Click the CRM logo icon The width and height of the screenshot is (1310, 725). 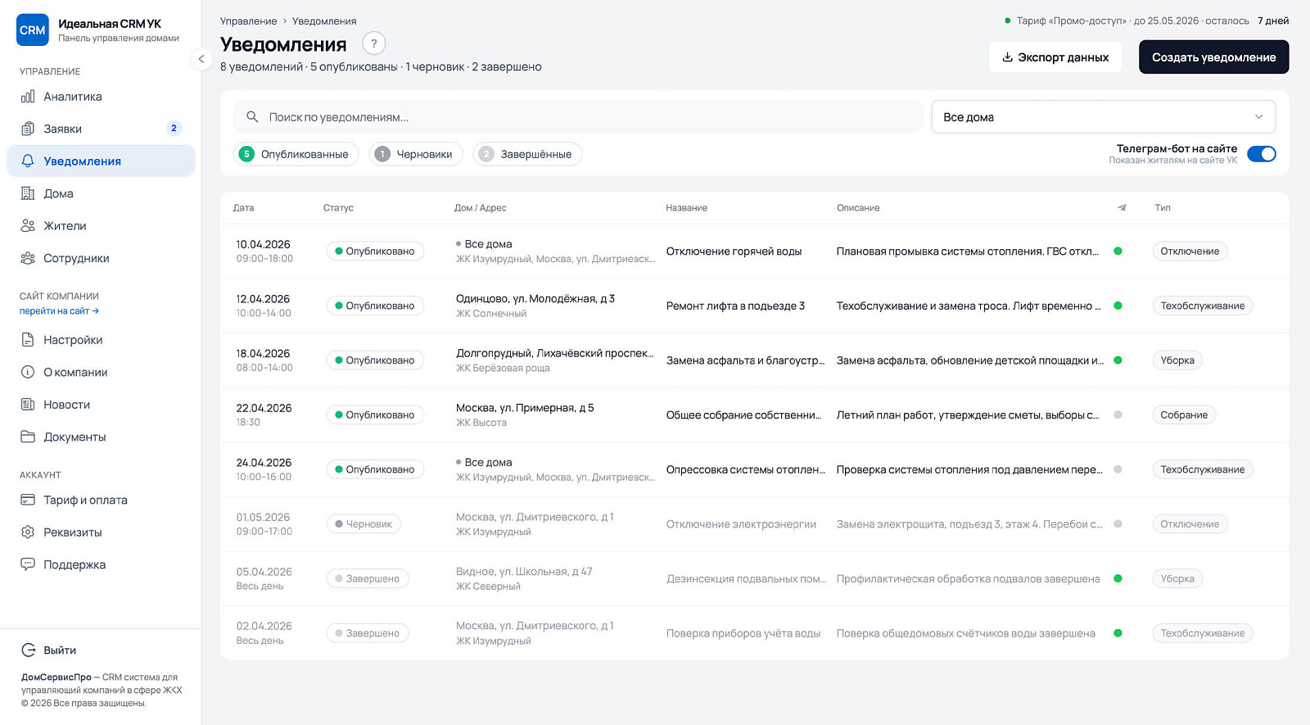[33, 30]
